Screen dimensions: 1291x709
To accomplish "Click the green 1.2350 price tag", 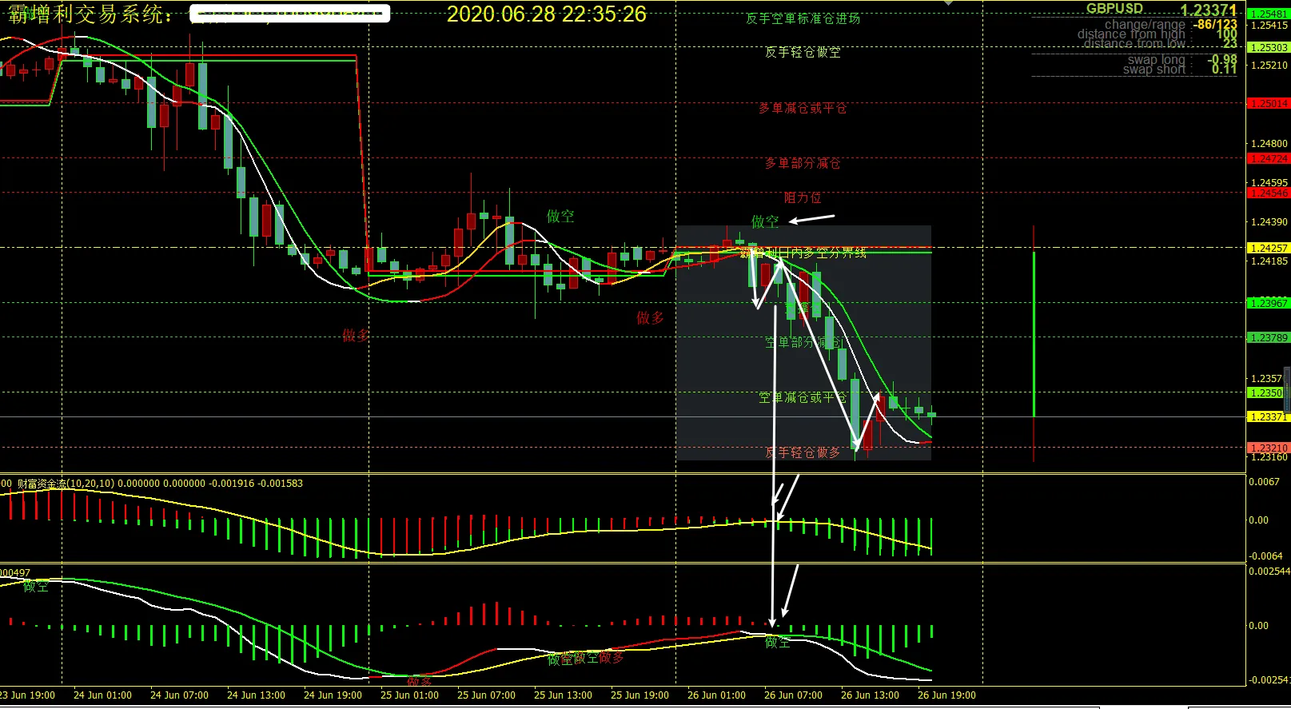I will 1266,393.
